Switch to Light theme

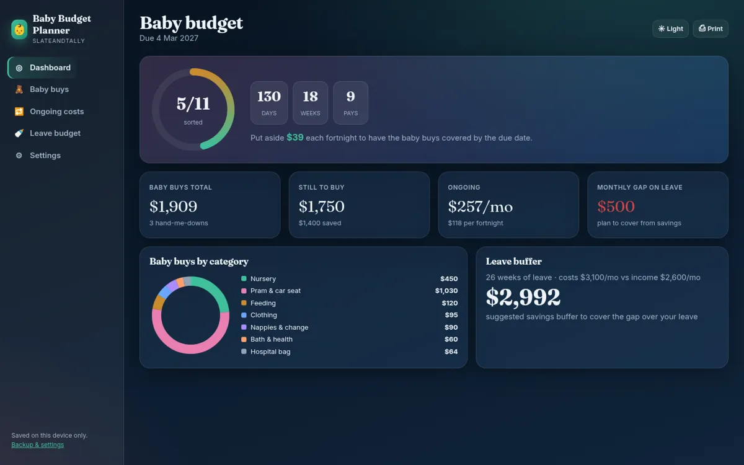[x=670, y=29]
